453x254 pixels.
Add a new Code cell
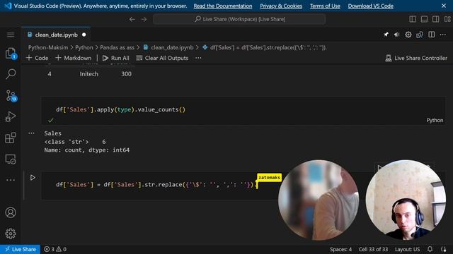tap(38, 58)
